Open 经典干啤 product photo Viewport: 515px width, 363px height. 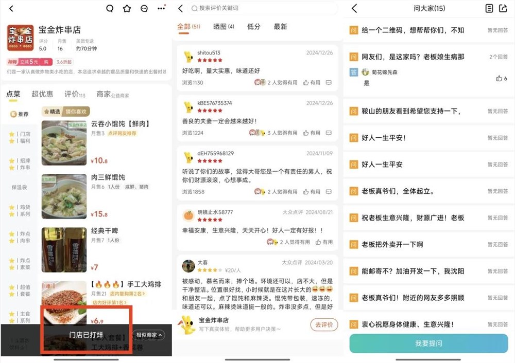point(64,250)
